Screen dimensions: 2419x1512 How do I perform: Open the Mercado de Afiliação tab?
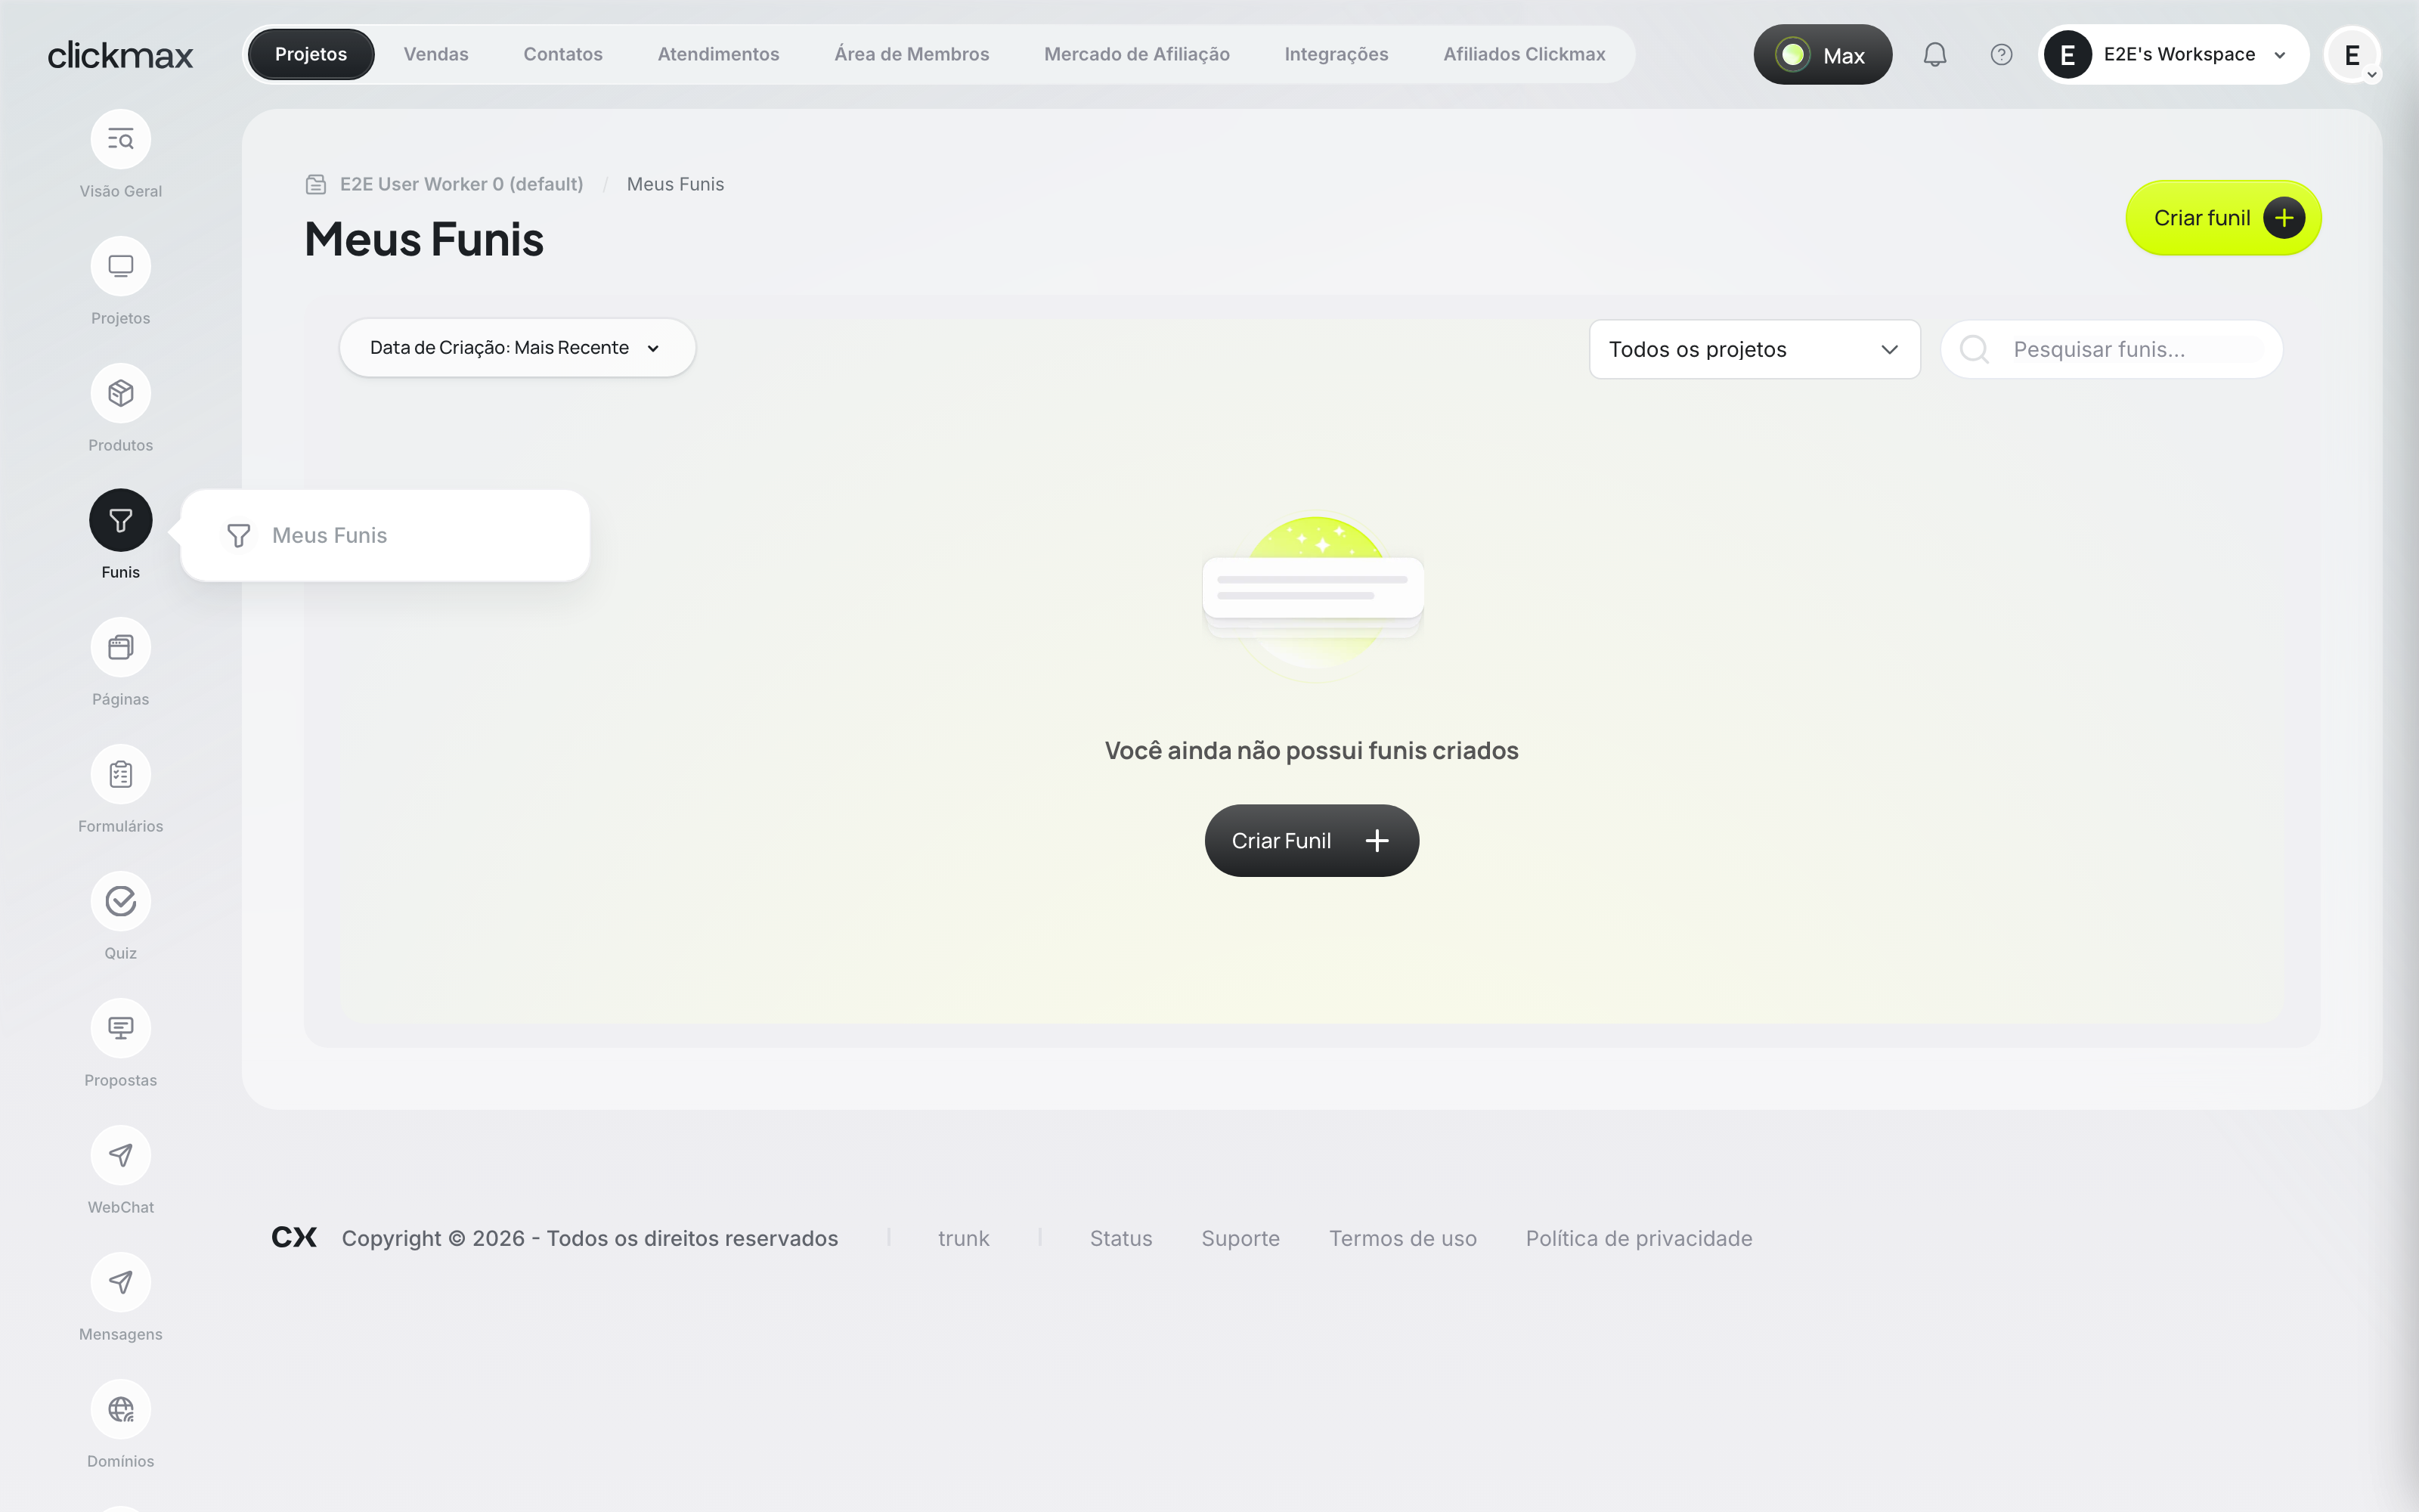(1136, 54)
